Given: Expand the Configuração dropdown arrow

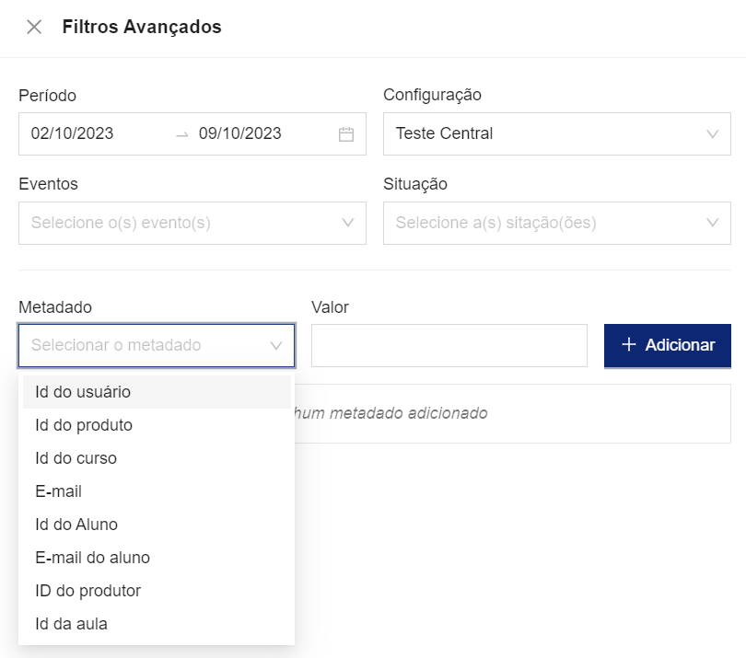Looking at the screenshot, I should click(712, 134).
